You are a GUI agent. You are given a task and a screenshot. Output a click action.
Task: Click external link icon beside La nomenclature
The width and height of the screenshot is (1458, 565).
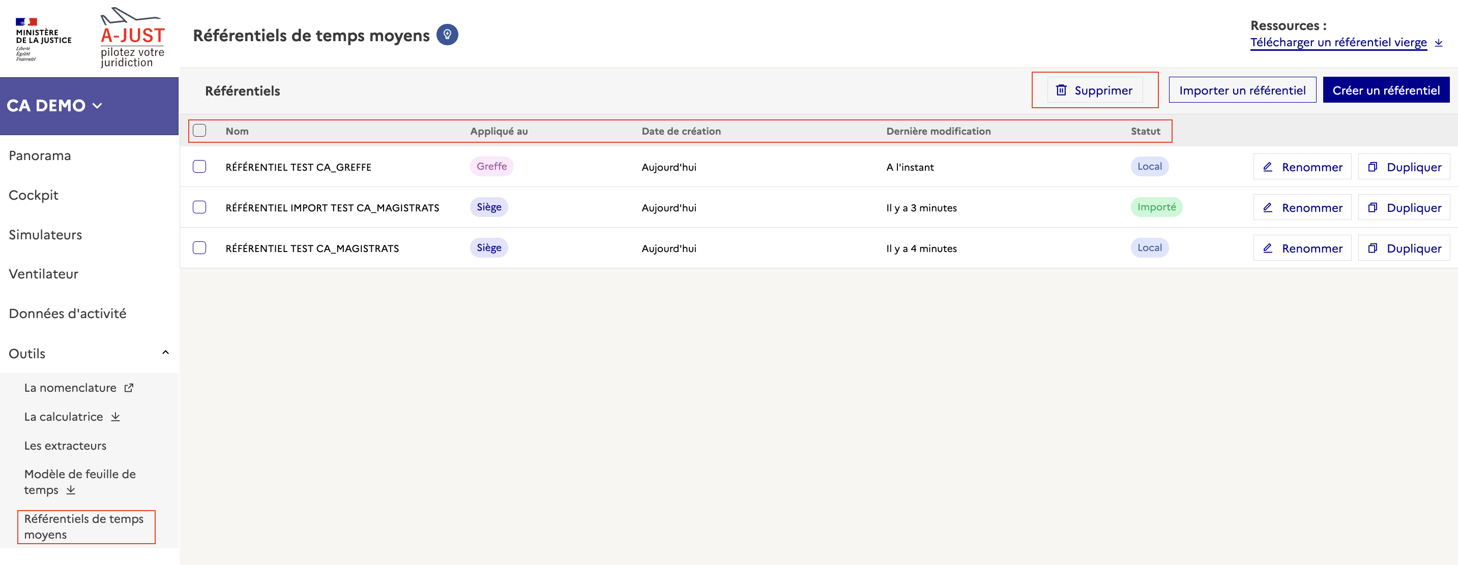[129, 388]
